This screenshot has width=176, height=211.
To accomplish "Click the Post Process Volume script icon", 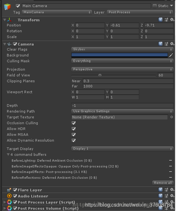I will [9, 208].
